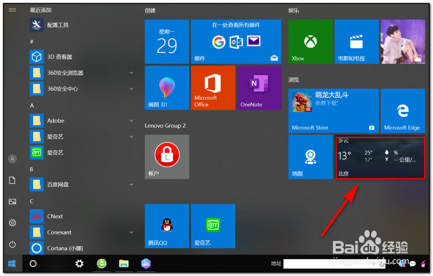433x276 pixels.
Task: Expand the 360安全中心 folder
Action: 132,89
